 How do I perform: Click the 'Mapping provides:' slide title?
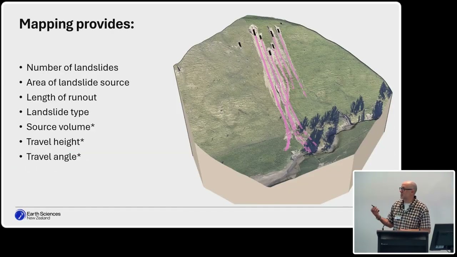click(76, 24)
